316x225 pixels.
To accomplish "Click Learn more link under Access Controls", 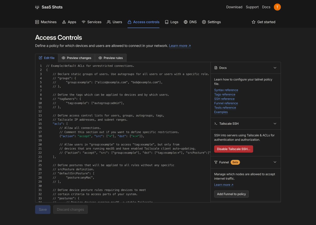I will (180, 46).
